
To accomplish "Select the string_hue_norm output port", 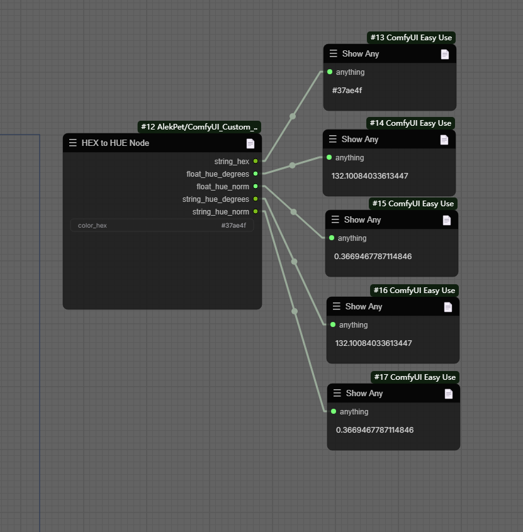I will 256,212.
